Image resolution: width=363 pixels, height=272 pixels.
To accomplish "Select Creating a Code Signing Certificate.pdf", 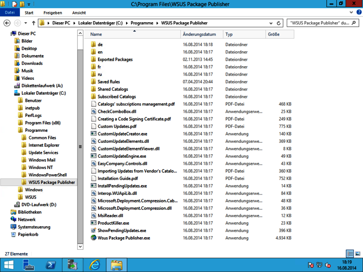I will click(134, 119).
